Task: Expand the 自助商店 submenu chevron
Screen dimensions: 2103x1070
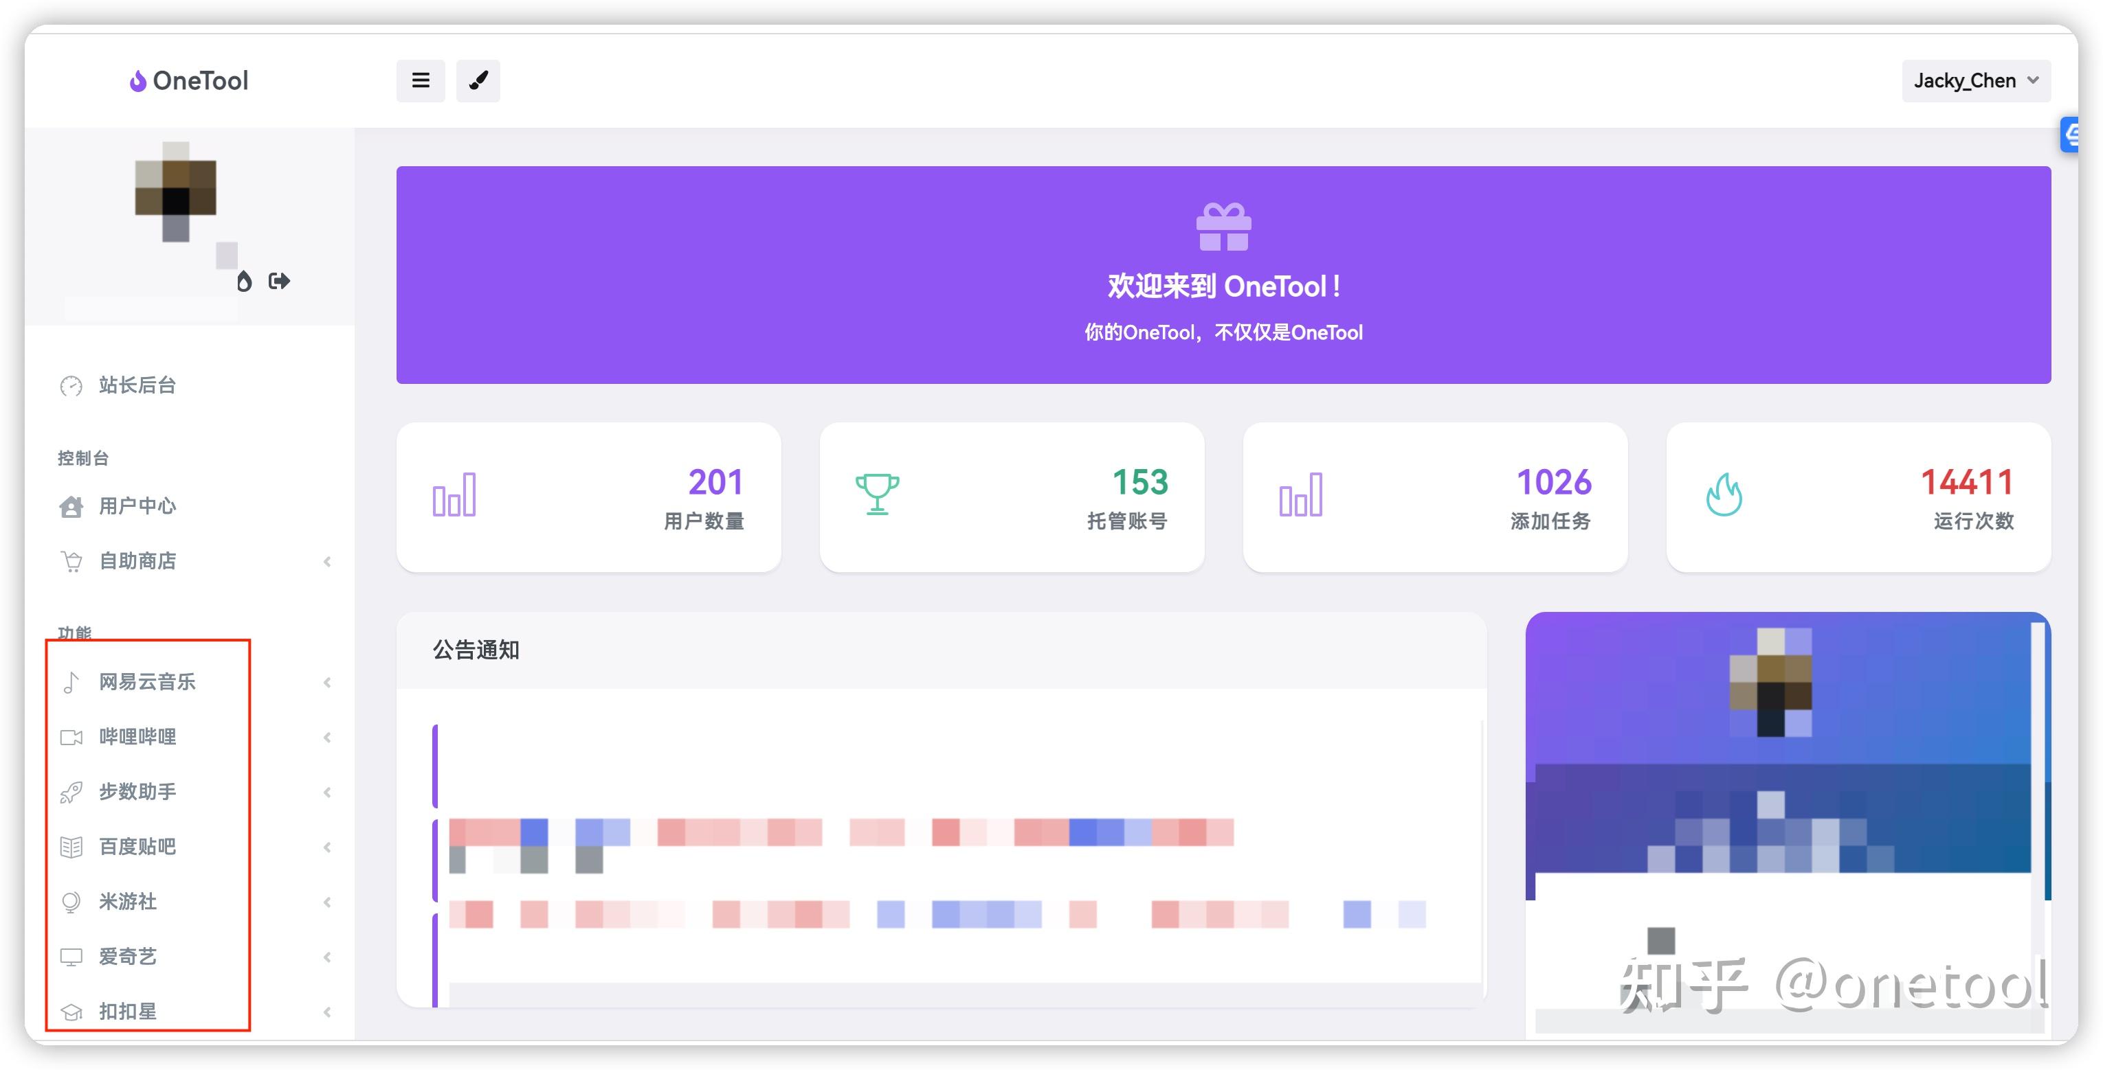Action: 327,561
